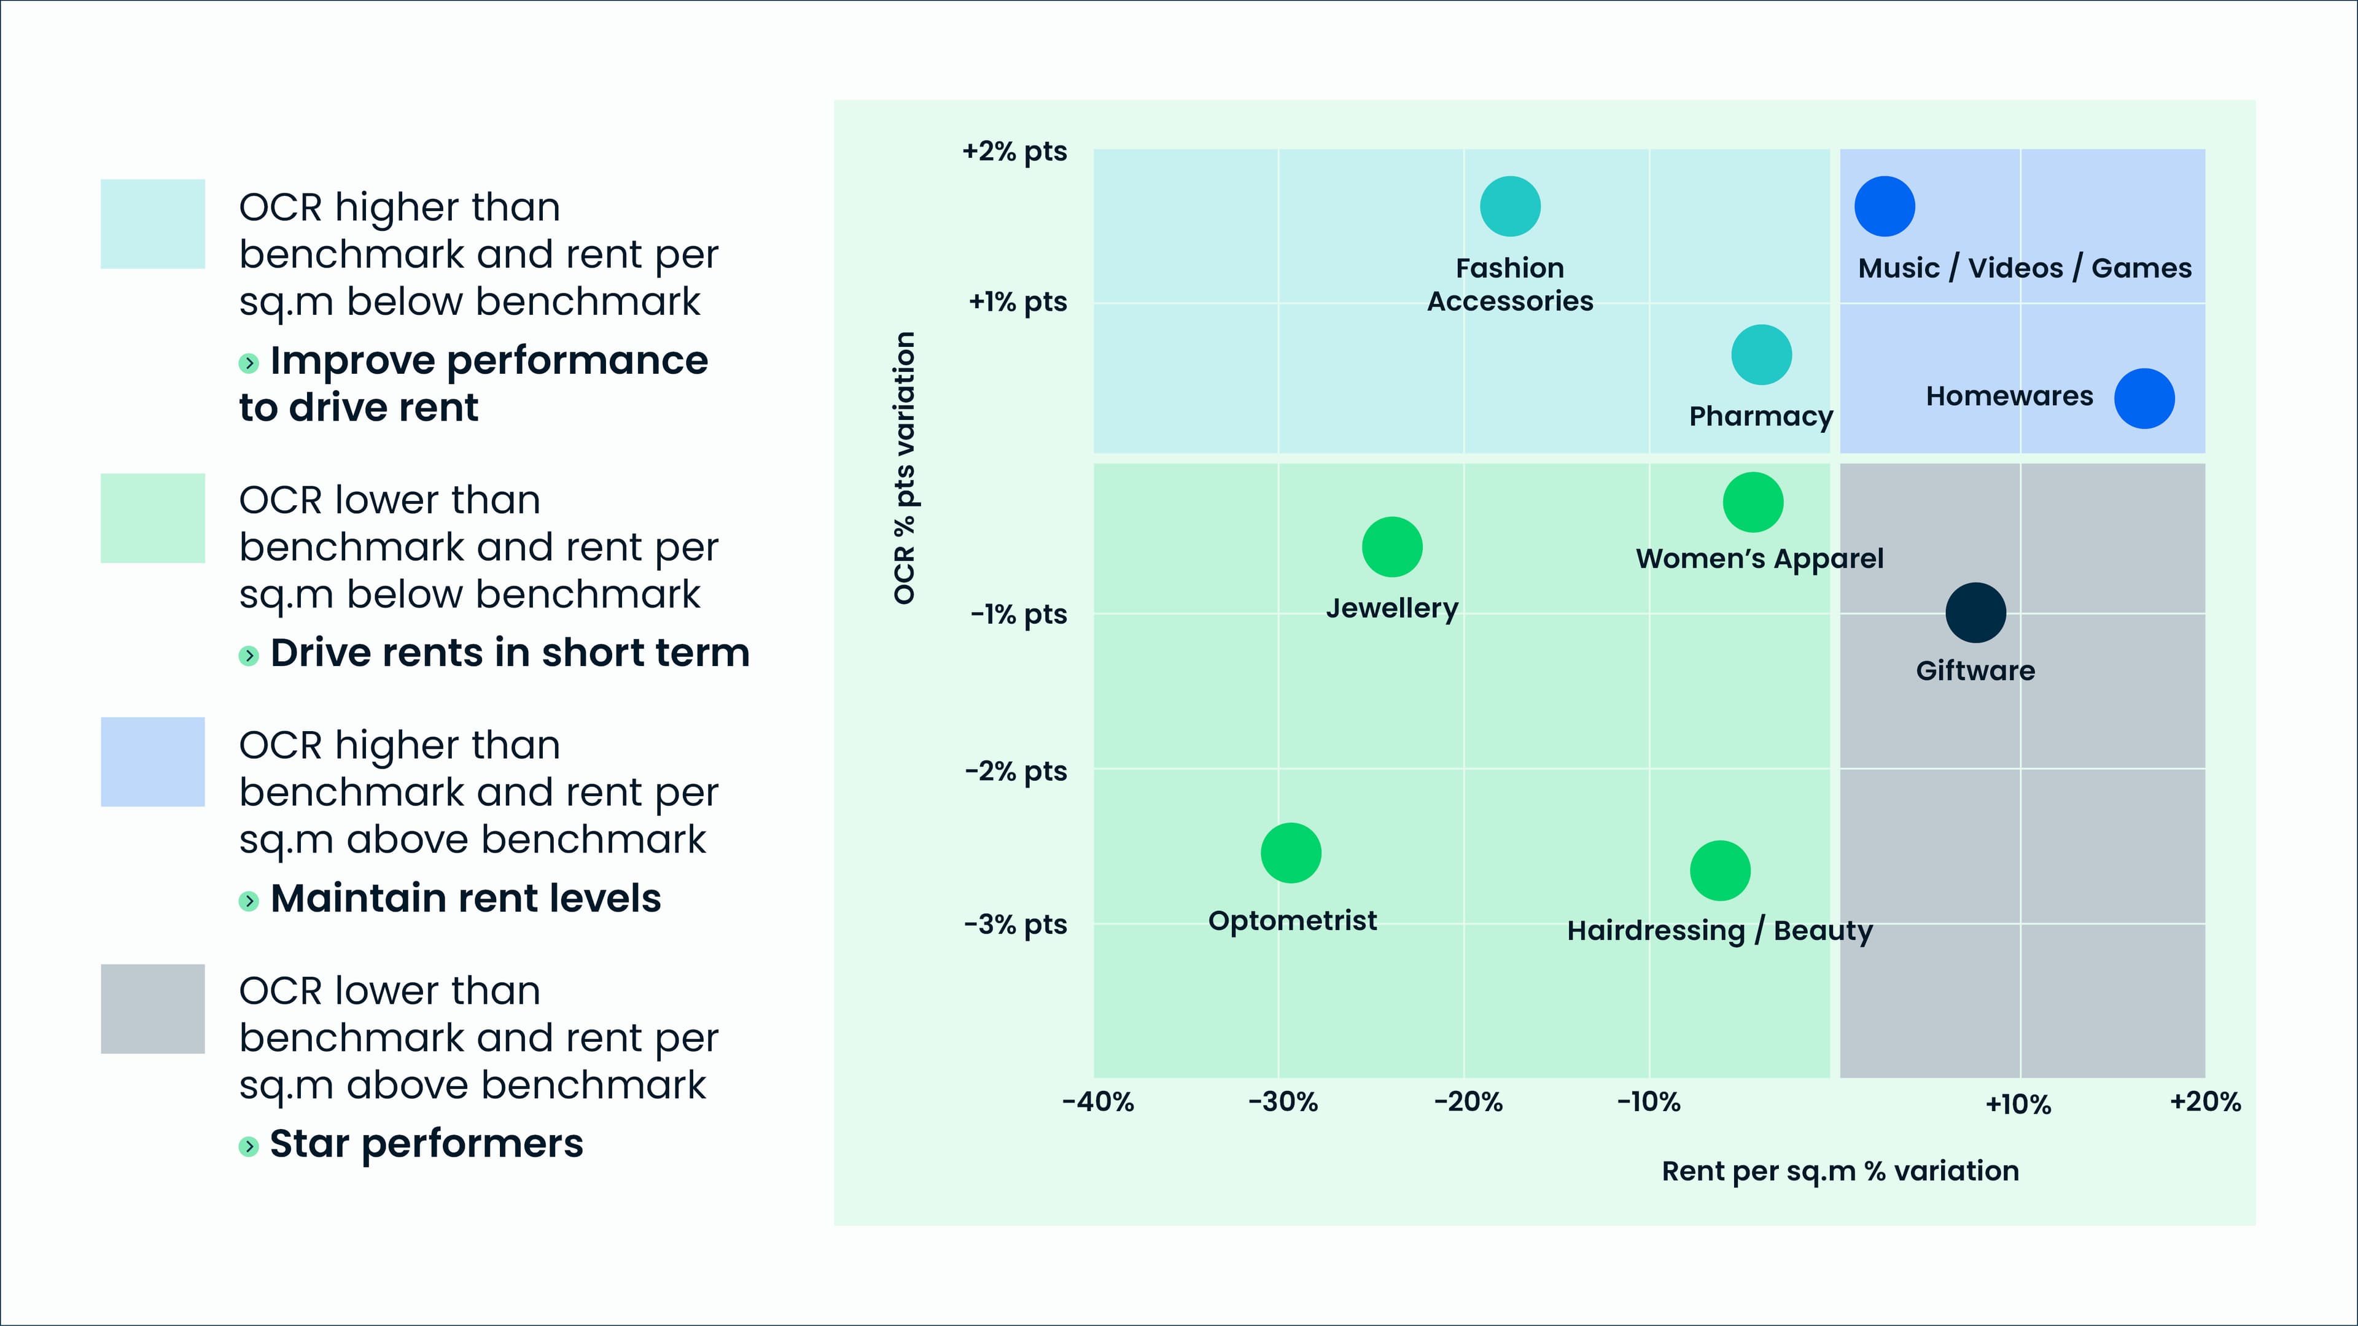Select the Women's Apparel green dot
Image resolution: width=2358 pixels, height=1326 pixels.
(x=1753, y=502)
